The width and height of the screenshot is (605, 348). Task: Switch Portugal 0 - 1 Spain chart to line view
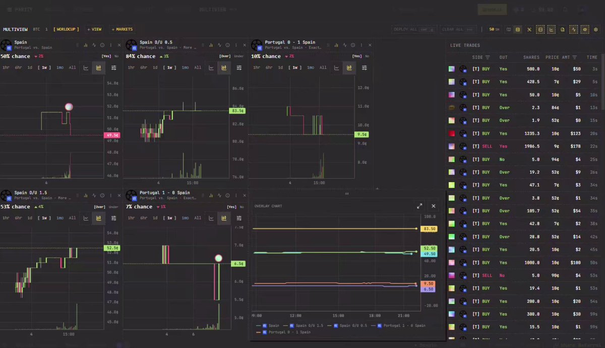click(x=337, y=67)
